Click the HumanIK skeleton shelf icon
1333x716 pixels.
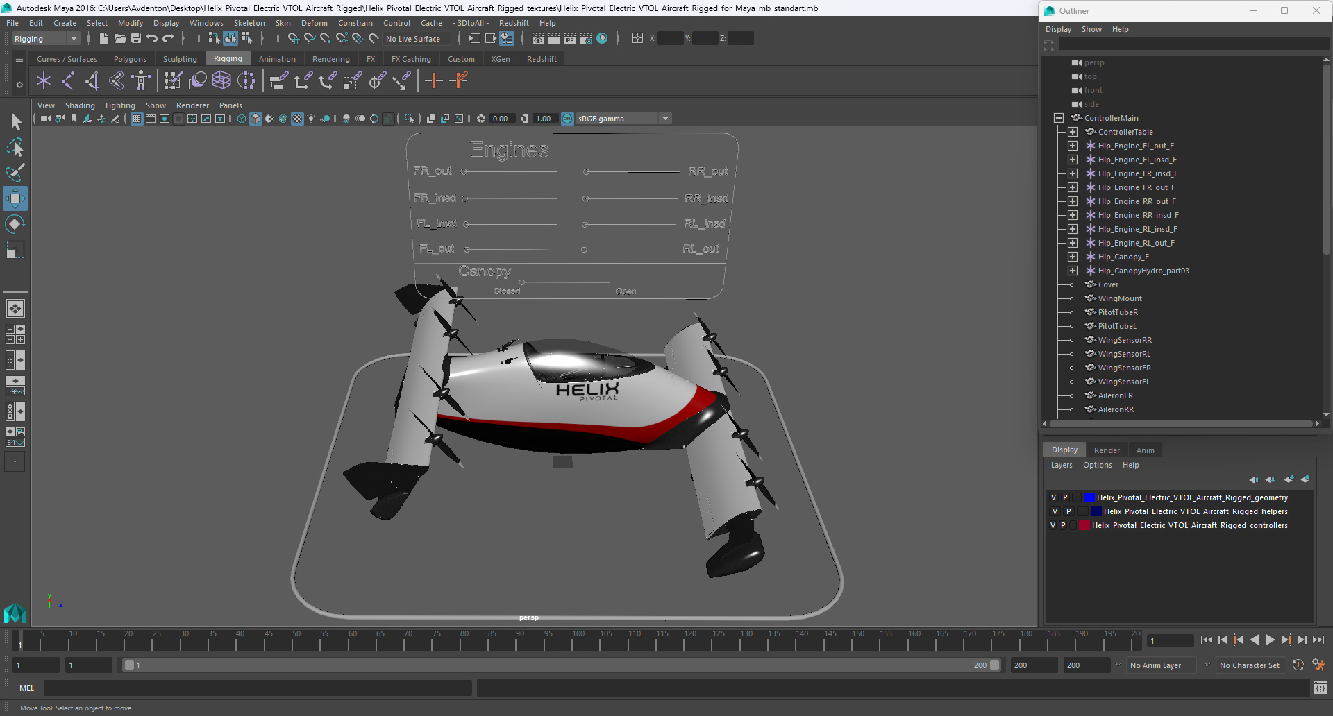[x=141, y=81]
